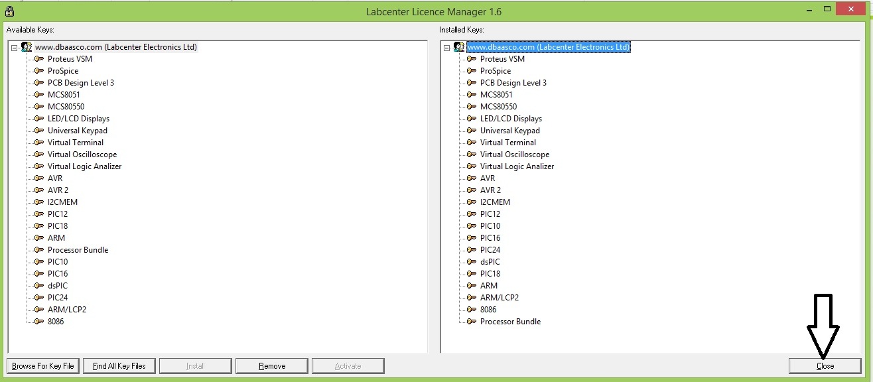Screen dimensions: 873x382
Task: Select PCB Design Level 3 in Available Keys
Action: click(81, 83)
